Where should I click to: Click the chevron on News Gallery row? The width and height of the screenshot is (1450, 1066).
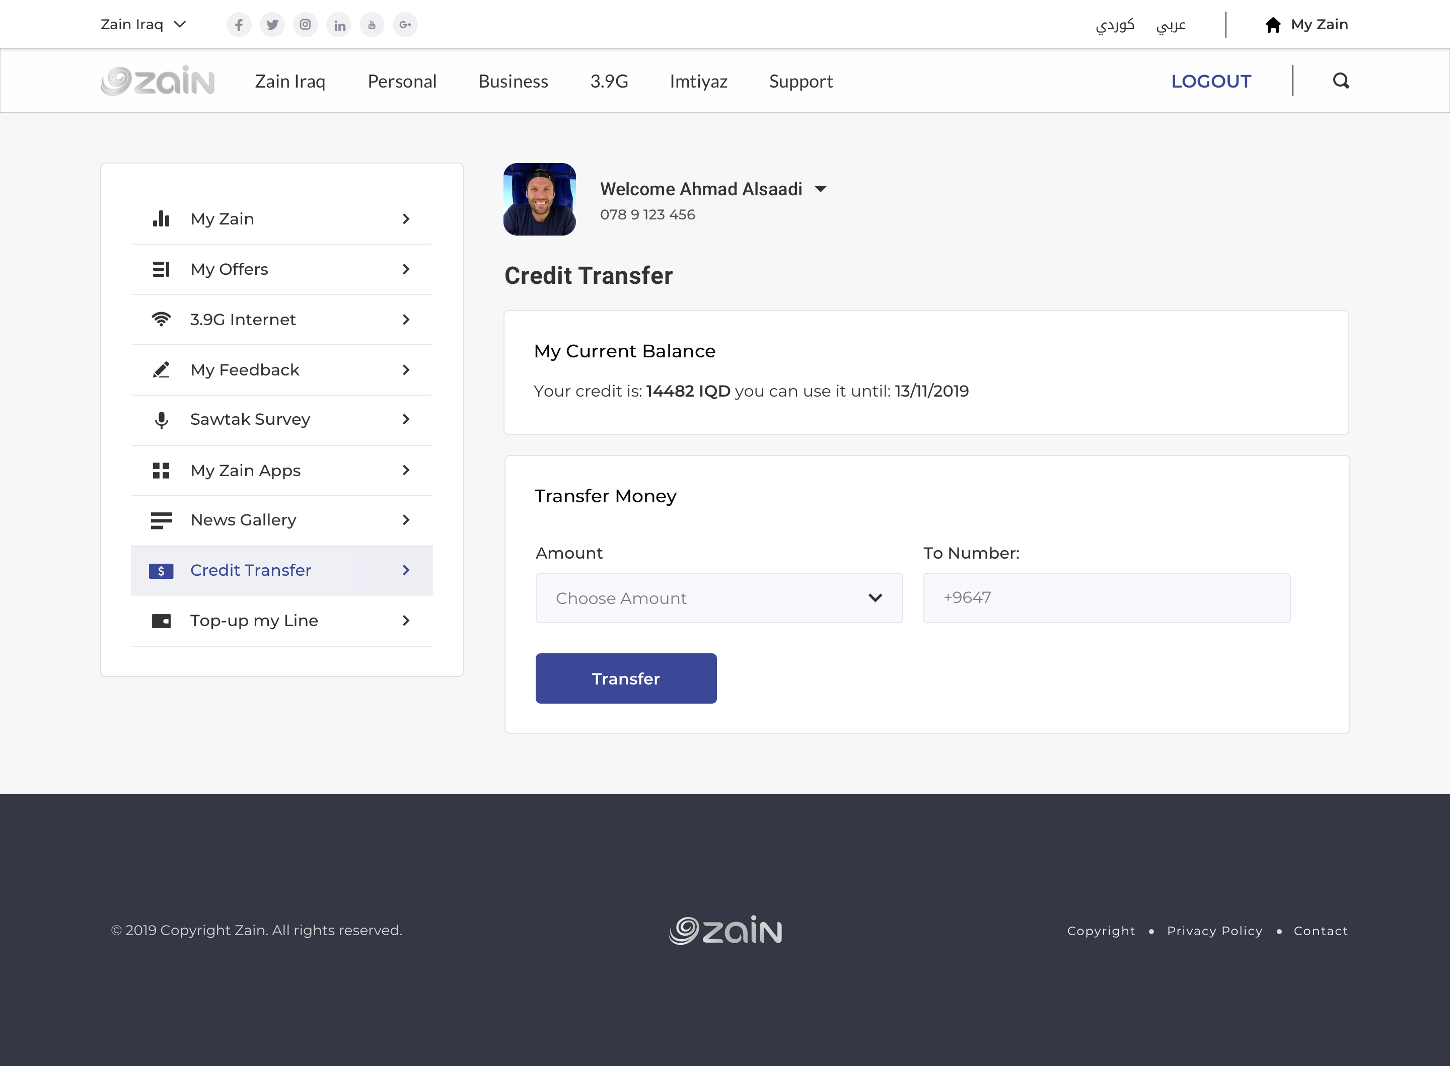[406, 520]
